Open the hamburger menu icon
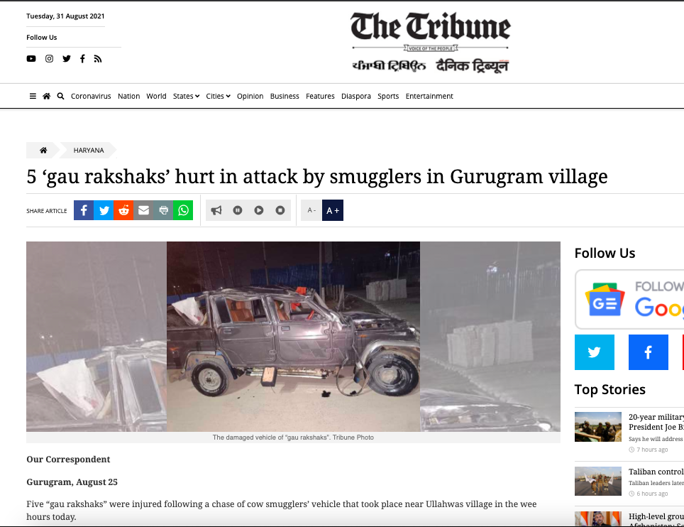 pyautogui.click(x=33, y=96)
